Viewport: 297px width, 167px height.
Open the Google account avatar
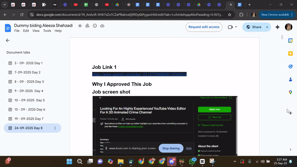[x=289, y=27]
